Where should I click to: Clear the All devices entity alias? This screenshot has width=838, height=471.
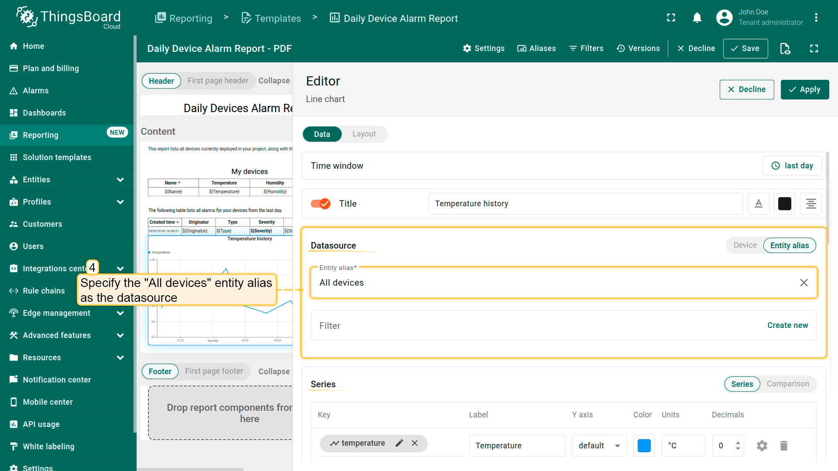804,283
